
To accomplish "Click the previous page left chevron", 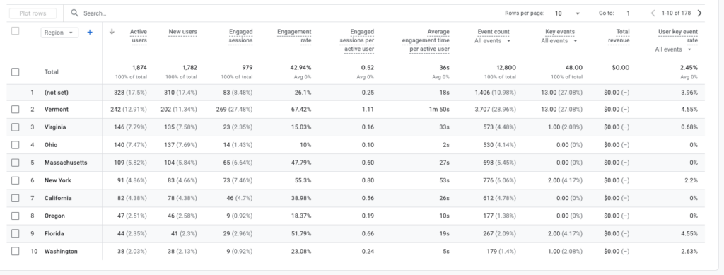I will (x=653, y=13).
